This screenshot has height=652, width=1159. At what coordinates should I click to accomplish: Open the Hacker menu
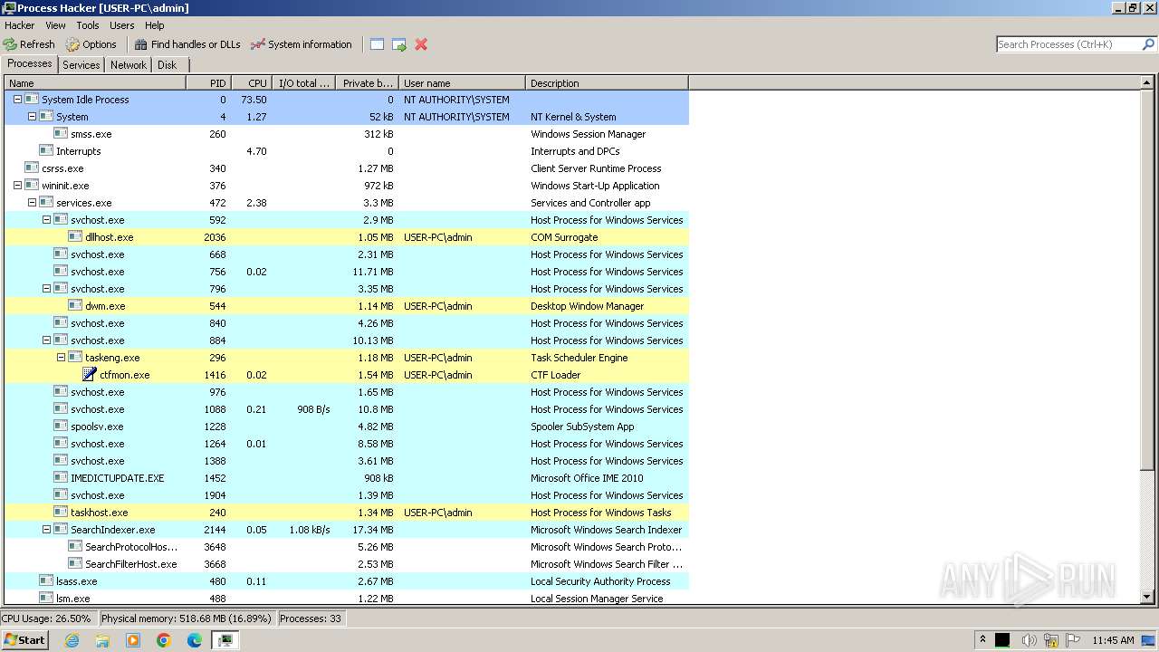[x=19, y=25]
